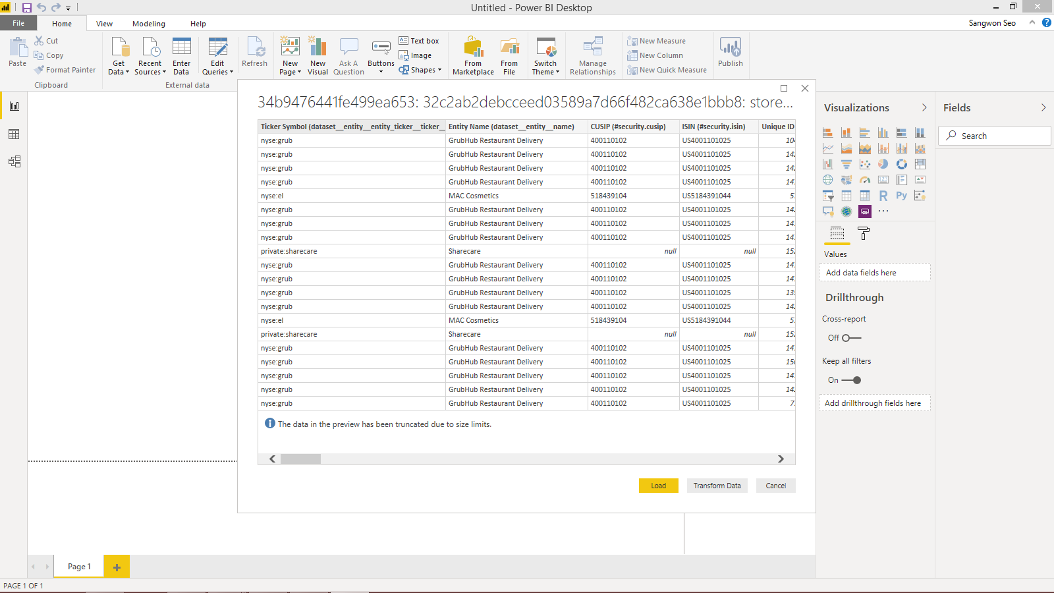Click the Add drillthrough fields here well

pyautogui.click(x=875, y=403)
